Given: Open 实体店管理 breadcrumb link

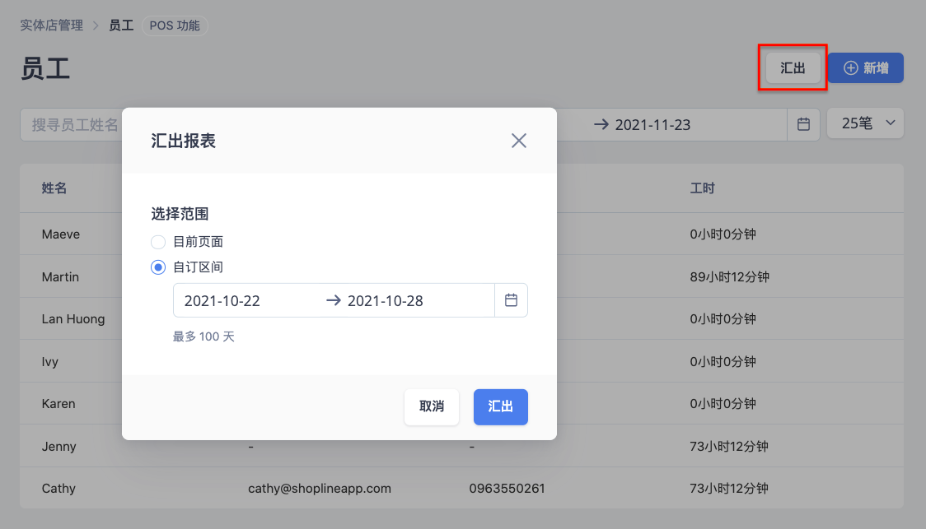Looking at the screenshot, I should pos(51,26).
